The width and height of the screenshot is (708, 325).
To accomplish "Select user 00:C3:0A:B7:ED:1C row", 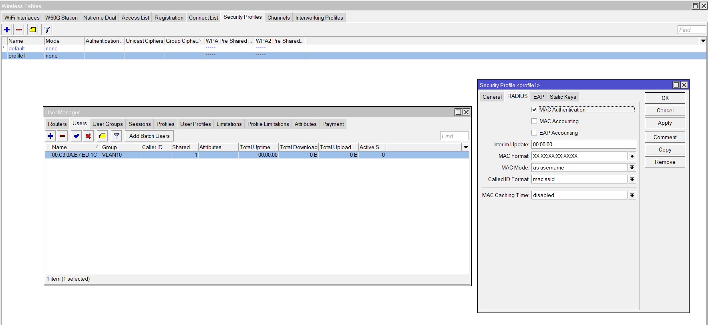I will click(x=257, y=155).
